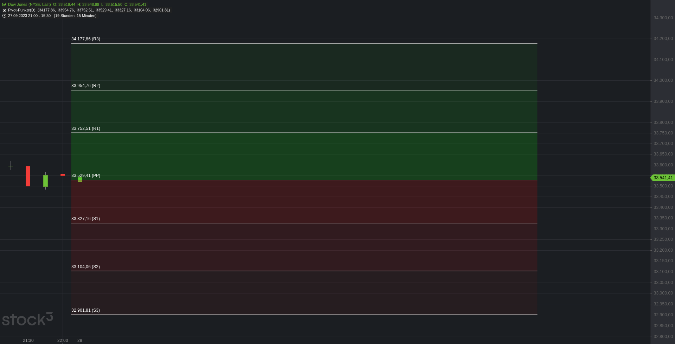Click the 33.327,16 (S1) support label

pos(85,219)
